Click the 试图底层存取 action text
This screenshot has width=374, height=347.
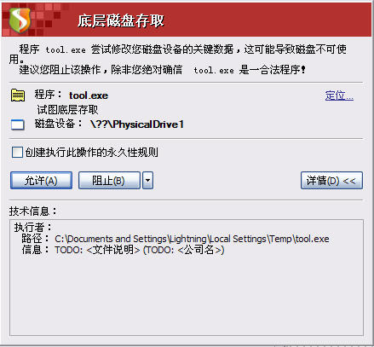67,110
